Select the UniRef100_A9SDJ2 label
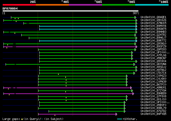The height and width of the screenshot is (121, 171). (153, 67)
